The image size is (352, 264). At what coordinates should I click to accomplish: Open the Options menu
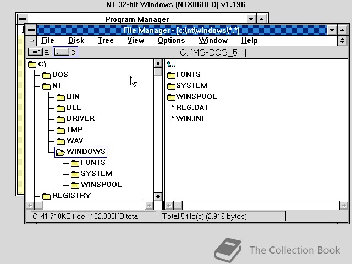click(171, 40)
